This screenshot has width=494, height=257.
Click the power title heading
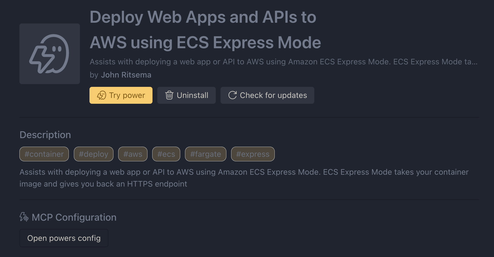[205, 30]
